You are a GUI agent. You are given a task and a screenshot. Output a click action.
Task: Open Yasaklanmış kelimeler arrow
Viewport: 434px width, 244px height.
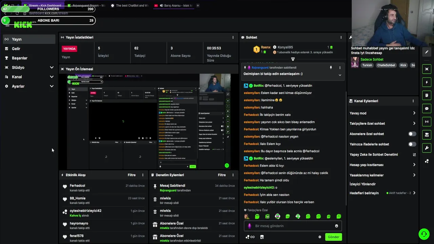coord(414,175)
